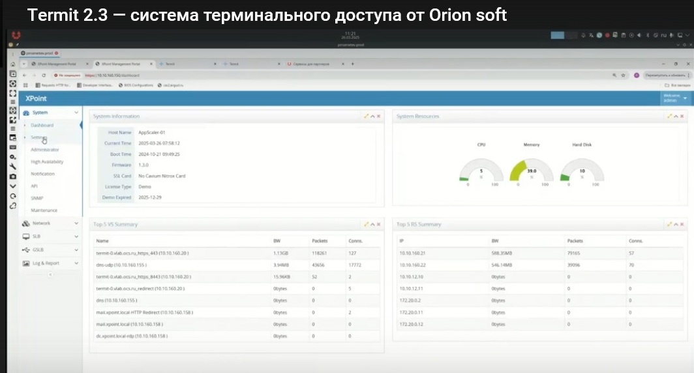Click the SLB monitor icon in sidebar
This screenshot has width=694, height=373.
pos(26,236)
